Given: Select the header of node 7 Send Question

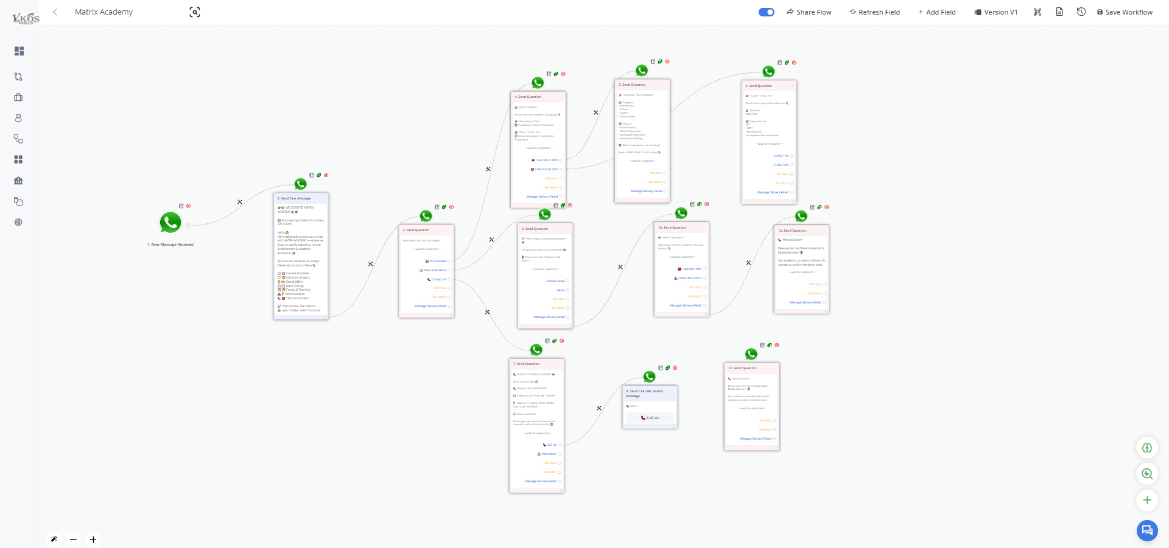Looking at the screenshot, I should point(536,364).
